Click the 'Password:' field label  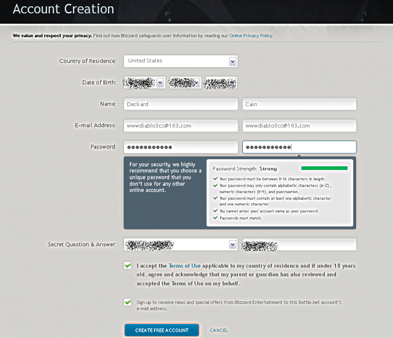[103, 146]
